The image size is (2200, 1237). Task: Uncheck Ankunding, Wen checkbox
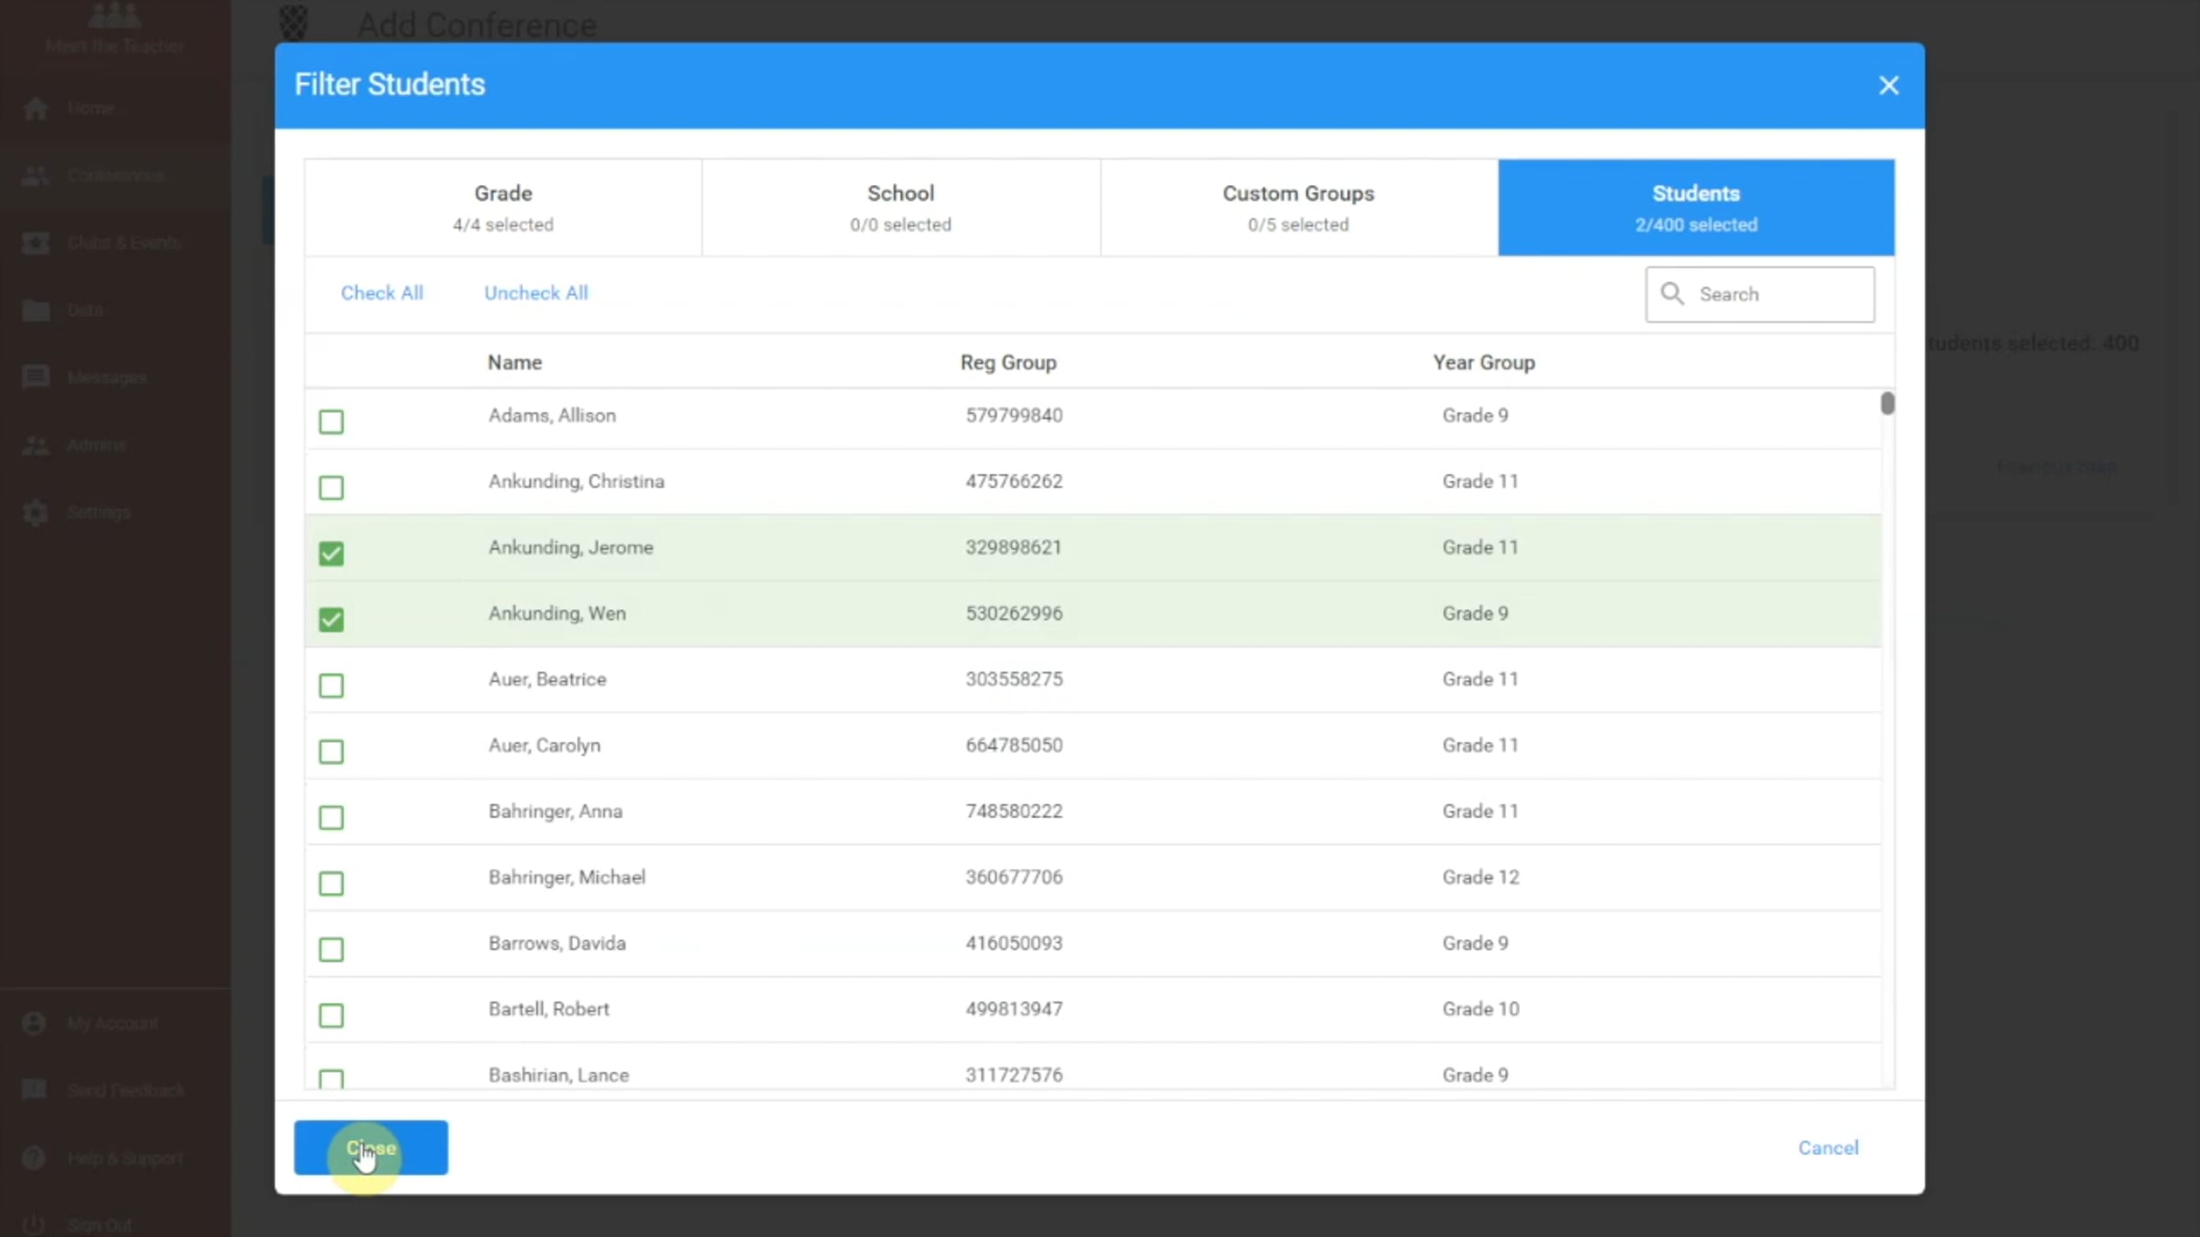(x=331, y=619)
